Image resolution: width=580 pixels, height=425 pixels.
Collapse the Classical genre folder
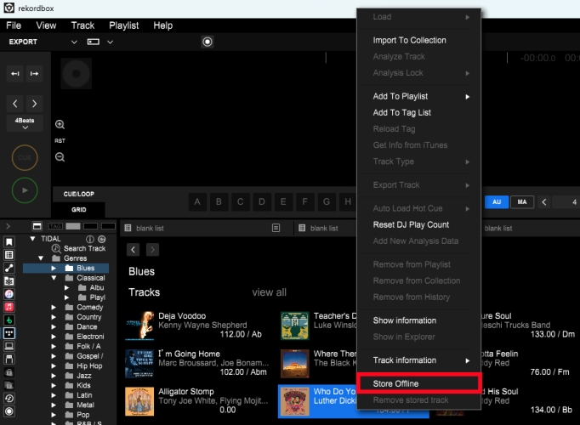54,278
